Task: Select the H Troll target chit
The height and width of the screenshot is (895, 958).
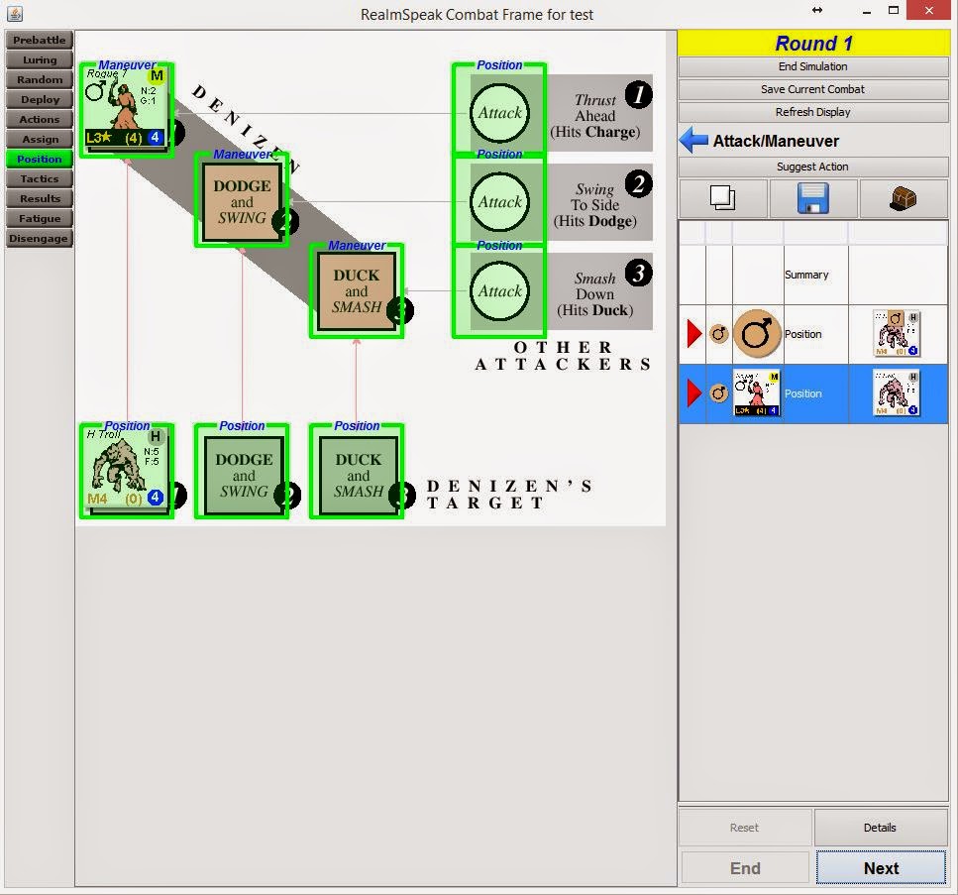Action: click(127, 470)
